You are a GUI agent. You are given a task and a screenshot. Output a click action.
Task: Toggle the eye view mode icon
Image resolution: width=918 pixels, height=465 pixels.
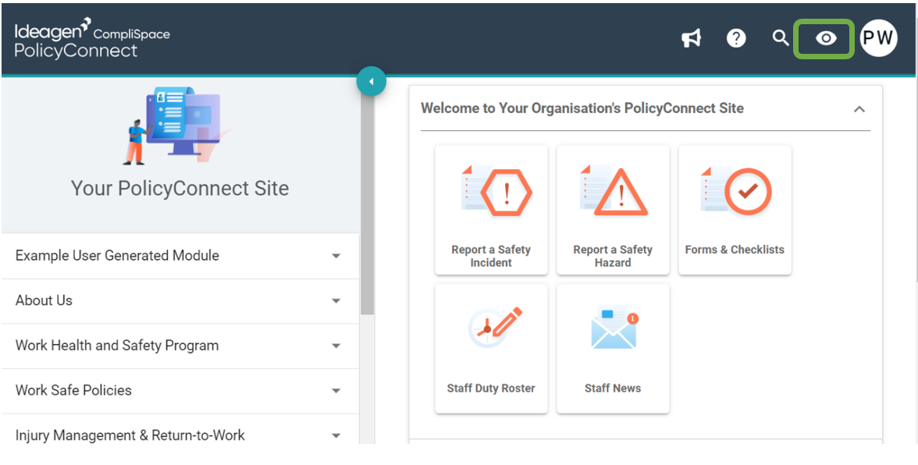(826, 38)
